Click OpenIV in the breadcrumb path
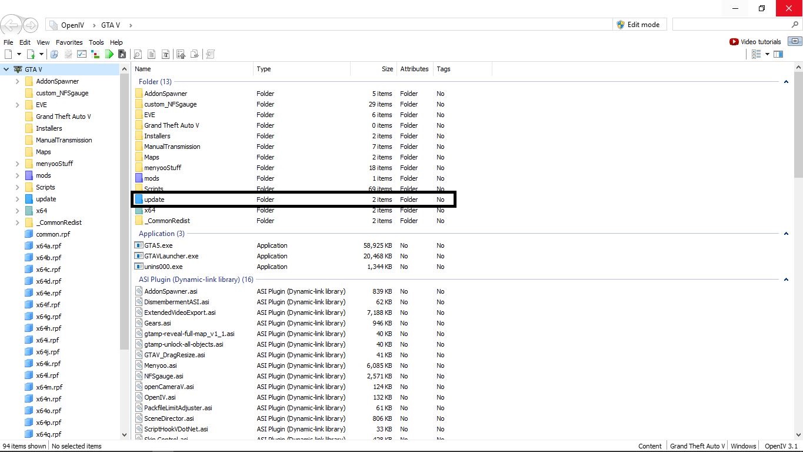Image resolution: width=803 pixels, height=452 pixels. click(74, 25)
